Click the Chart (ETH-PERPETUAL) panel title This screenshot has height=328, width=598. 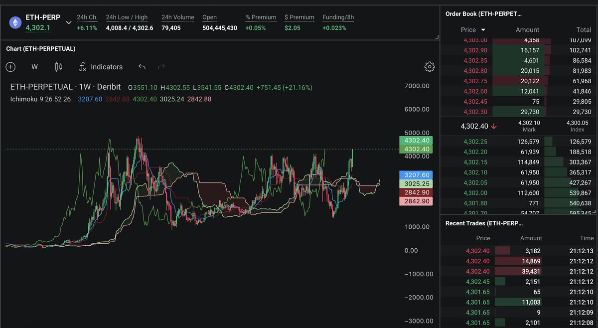(41, 49)
